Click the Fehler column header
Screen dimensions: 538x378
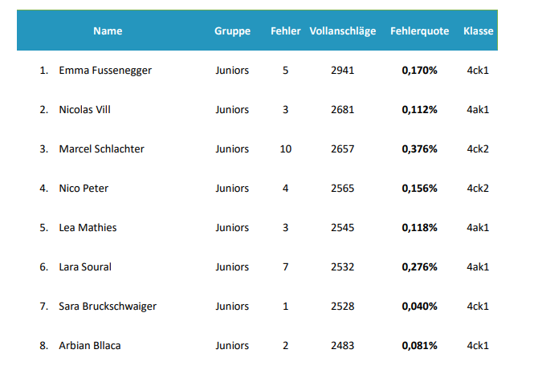coord(286,31)
